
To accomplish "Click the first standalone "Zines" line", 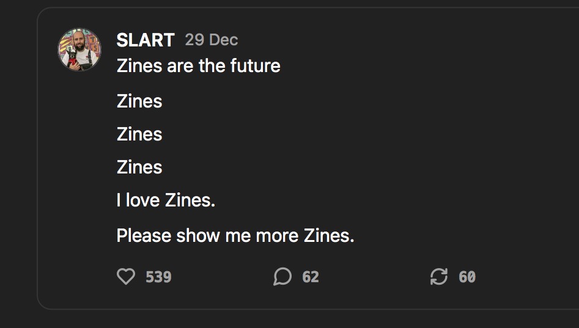I will (139, 101).
